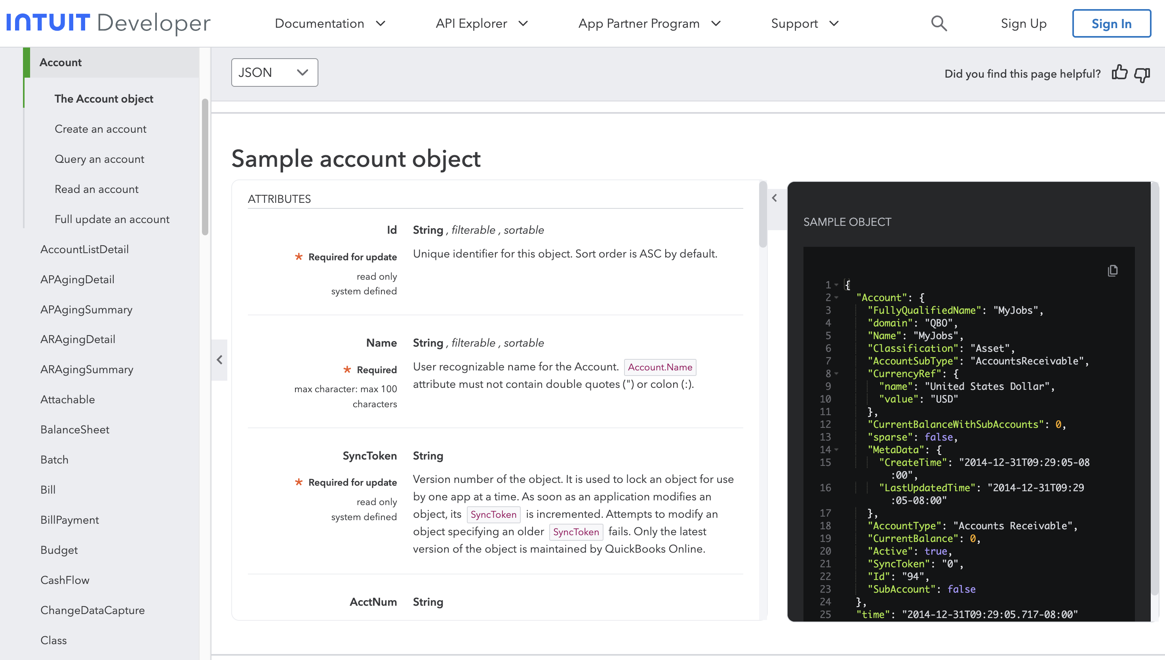Expand the Documentation menu
This screenshot has width=1165, height=660.
pyautogui.click(x=330, y=24)
